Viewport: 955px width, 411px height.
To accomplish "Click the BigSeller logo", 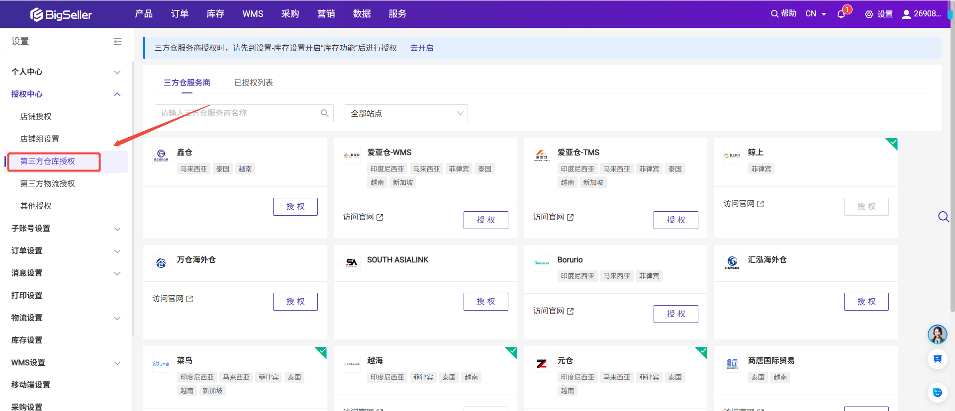I will click(61, 14).
